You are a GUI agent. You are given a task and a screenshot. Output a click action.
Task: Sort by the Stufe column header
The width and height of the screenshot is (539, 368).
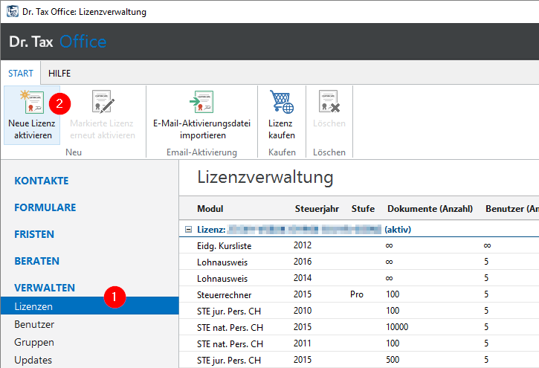tap(363, 209)
